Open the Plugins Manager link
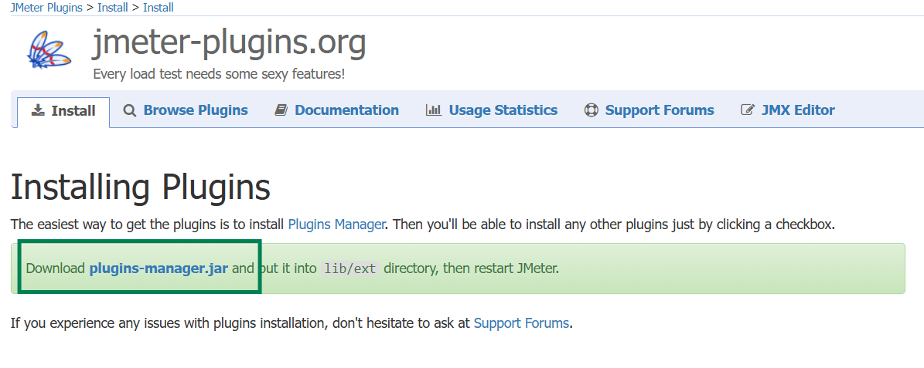 [x=336, y=225]
